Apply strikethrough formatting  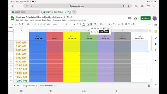(x=80, y=24)
